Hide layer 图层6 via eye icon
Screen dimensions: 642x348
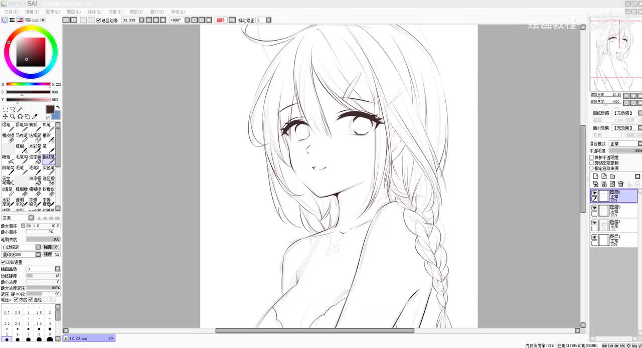coord(594,193)
